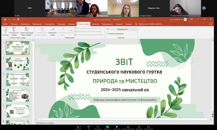Click the green Zoom share screen button
The width and height of the screenshot is (217, 130).
pyautogui.click(x=107, y=127)
